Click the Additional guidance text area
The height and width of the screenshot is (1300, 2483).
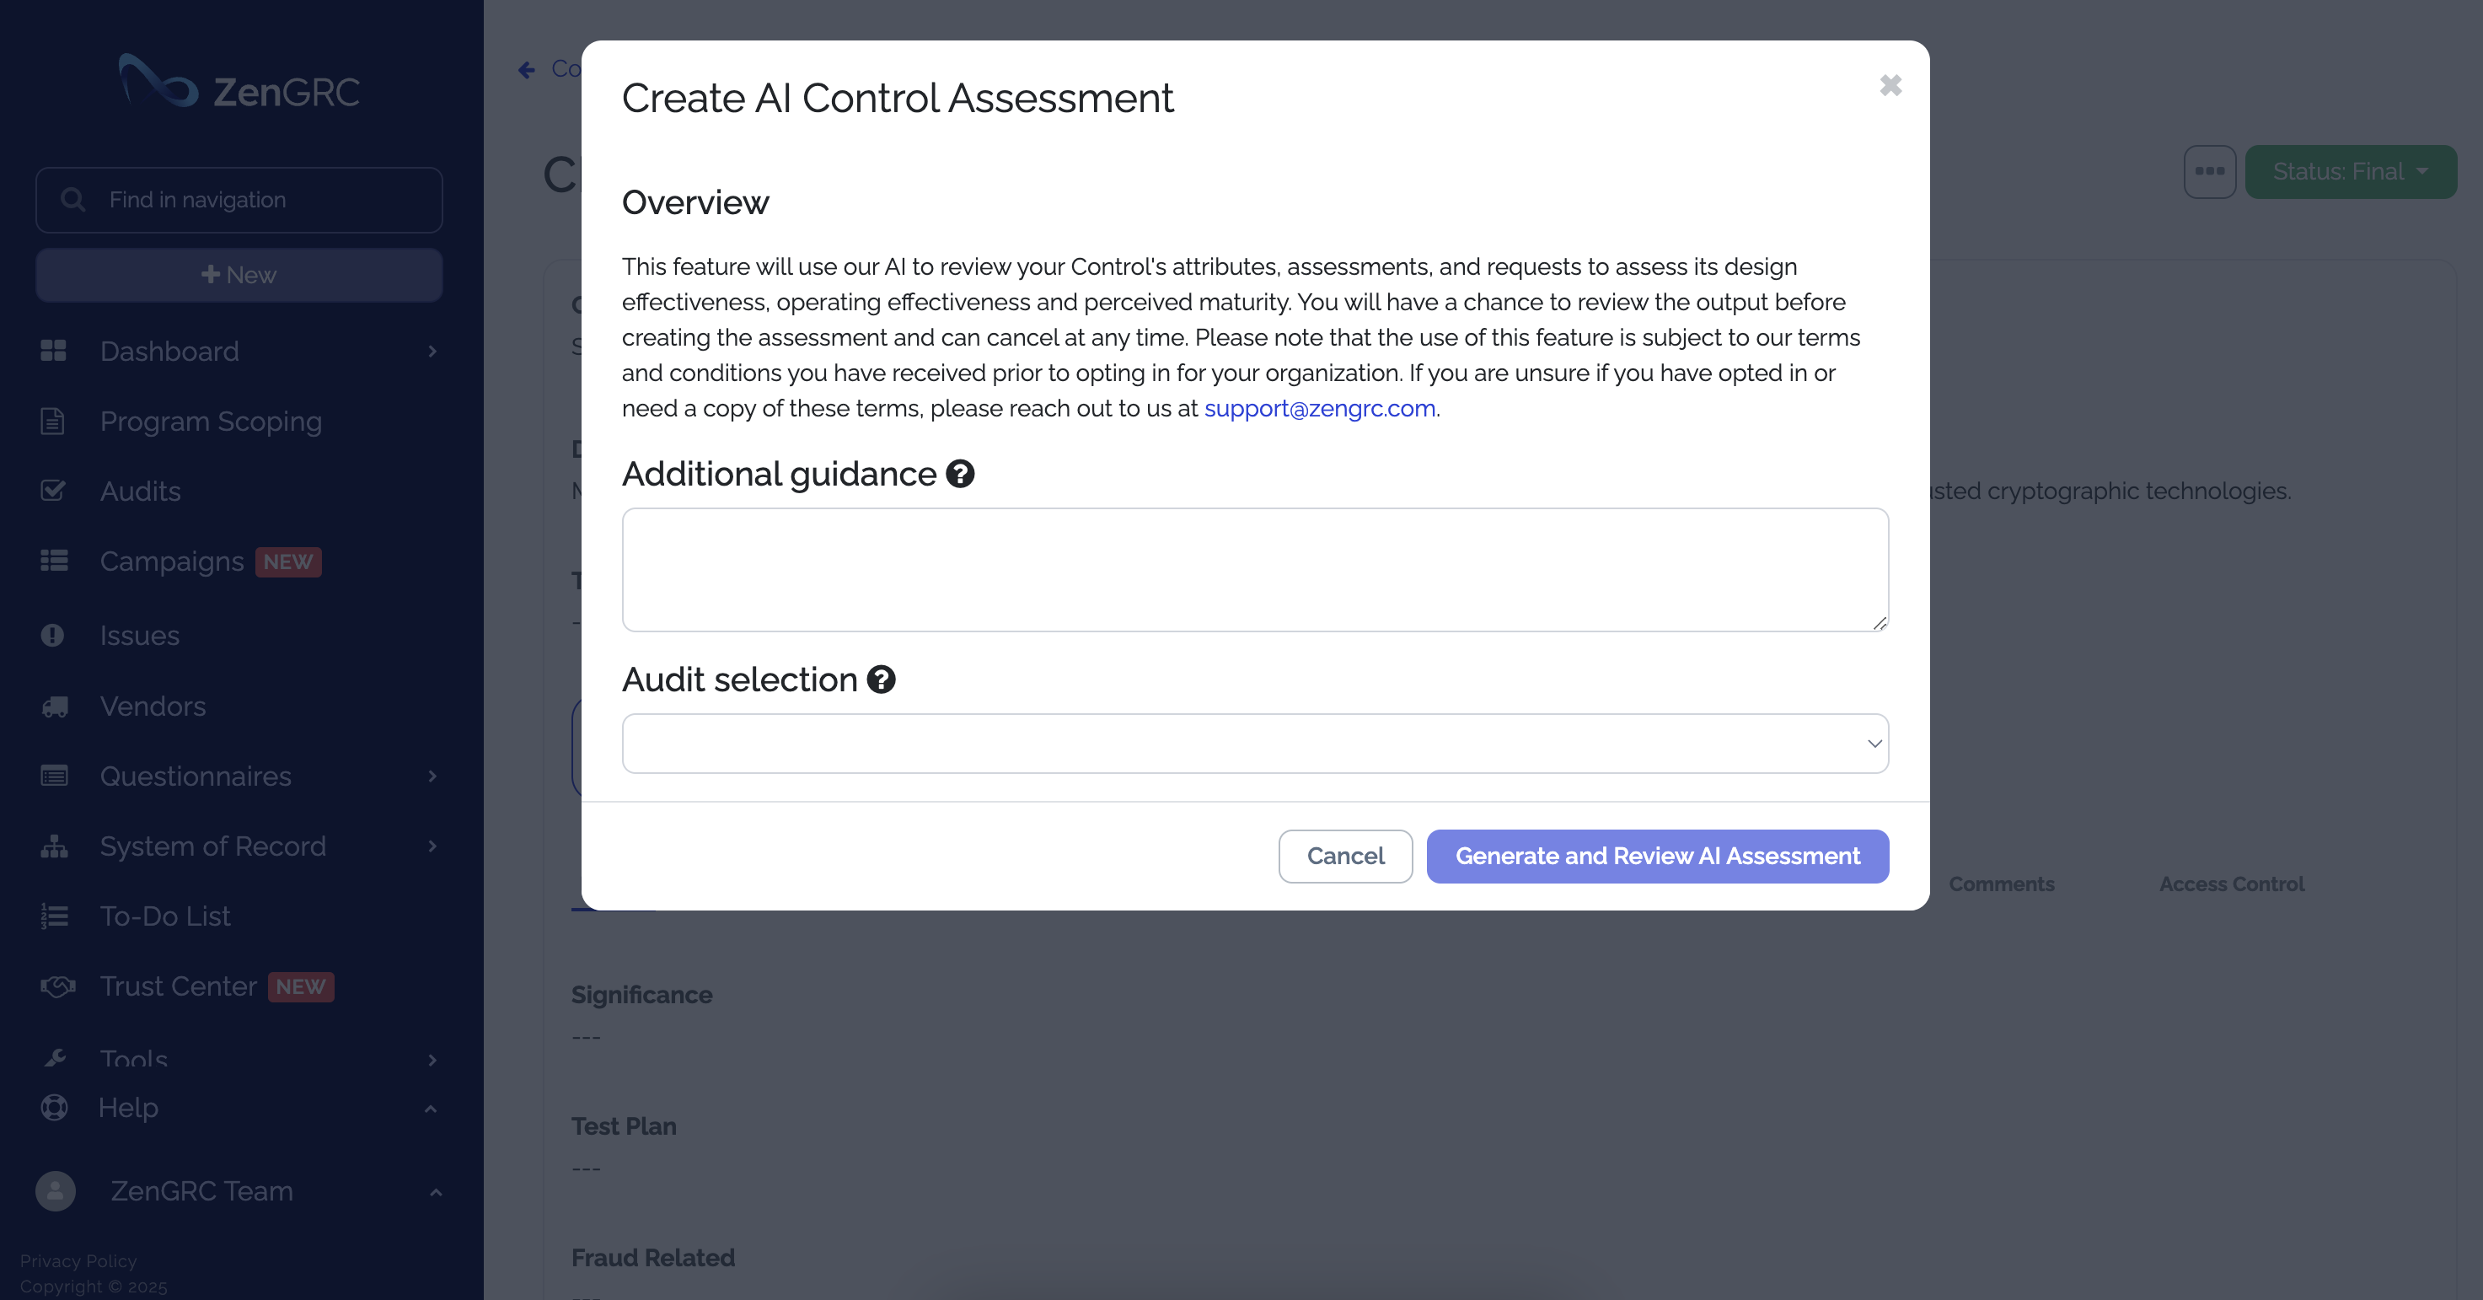click(1254, 570)
